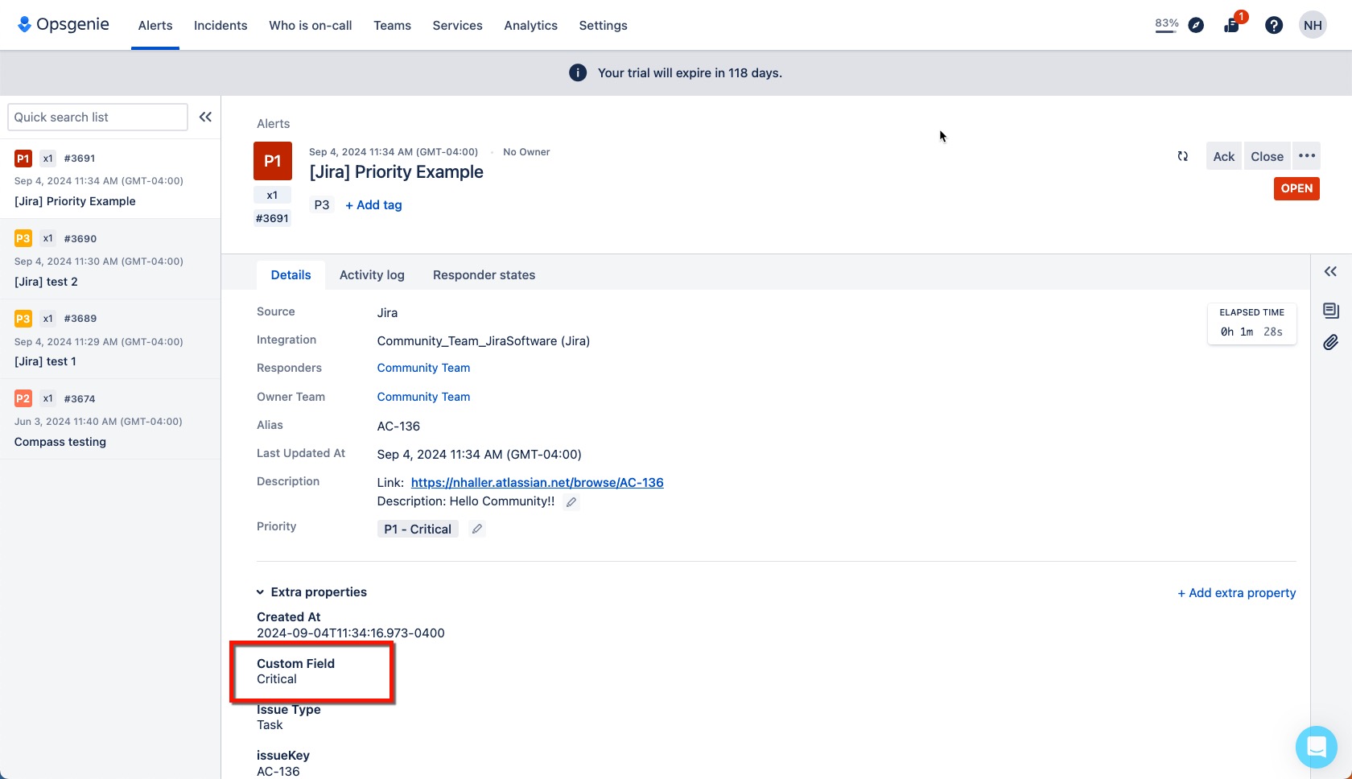Open the more options ellipsis menu
This screenshot has height=779, width=1352.
[1306, 155]
